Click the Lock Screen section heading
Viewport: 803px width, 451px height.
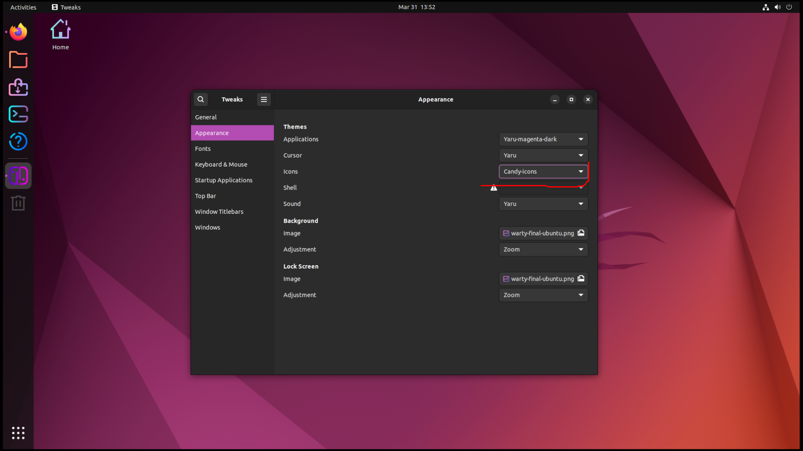tap(301, 266)
